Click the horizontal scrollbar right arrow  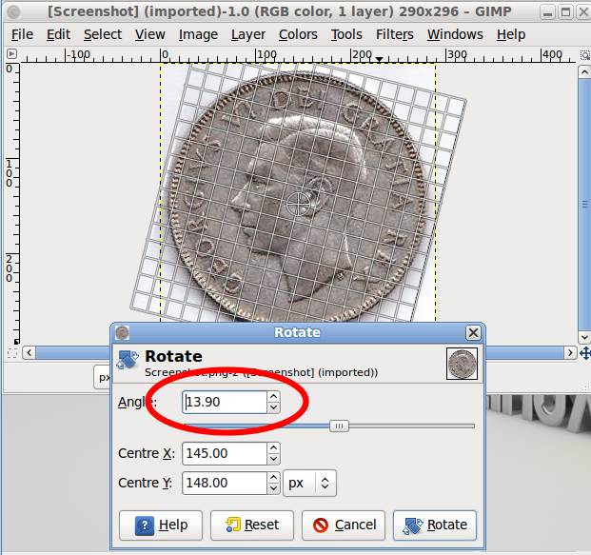(570, 353)
